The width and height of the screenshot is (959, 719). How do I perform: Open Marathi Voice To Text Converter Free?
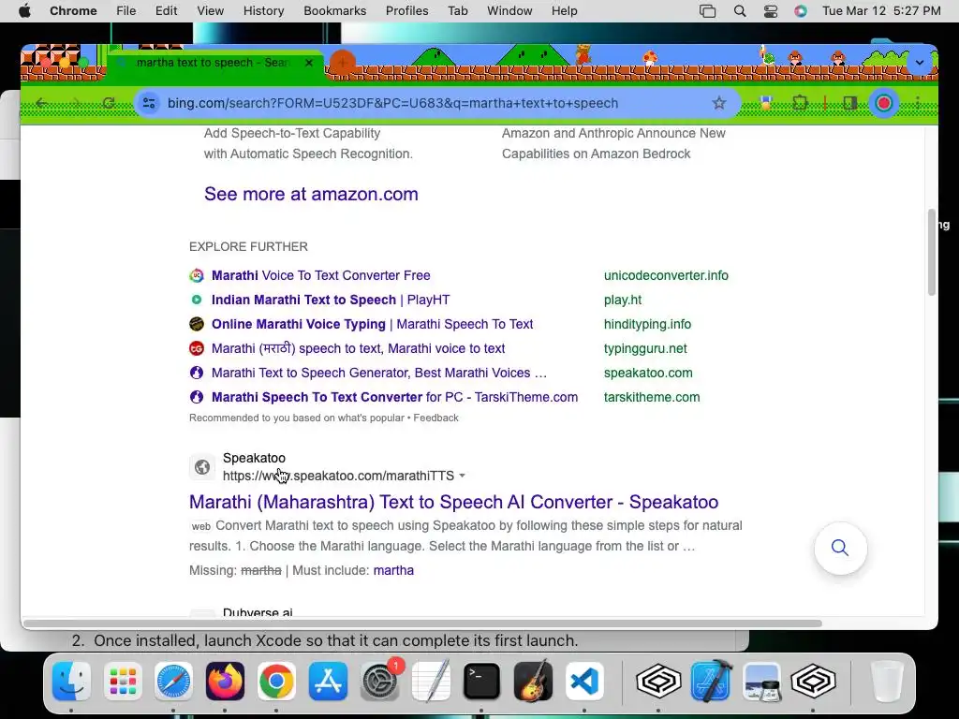pos(320,275)
